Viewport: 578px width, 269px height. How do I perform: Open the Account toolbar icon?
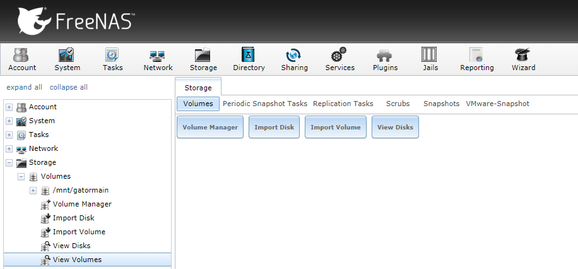(x=22, y=59)
